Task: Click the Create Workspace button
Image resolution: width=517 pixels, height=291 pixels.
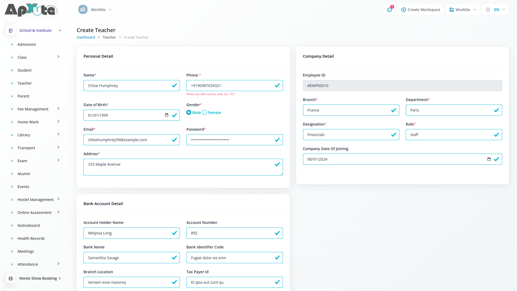Action: (421, 10)
